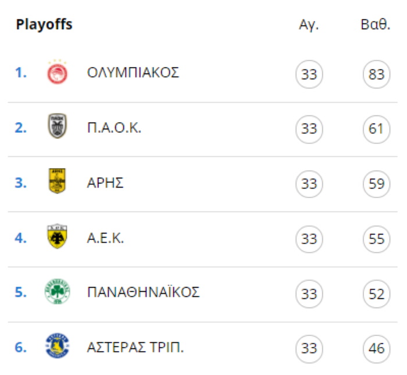Click the Olympiacos club crest
This screenshot has height=375, width=407.
58,72
